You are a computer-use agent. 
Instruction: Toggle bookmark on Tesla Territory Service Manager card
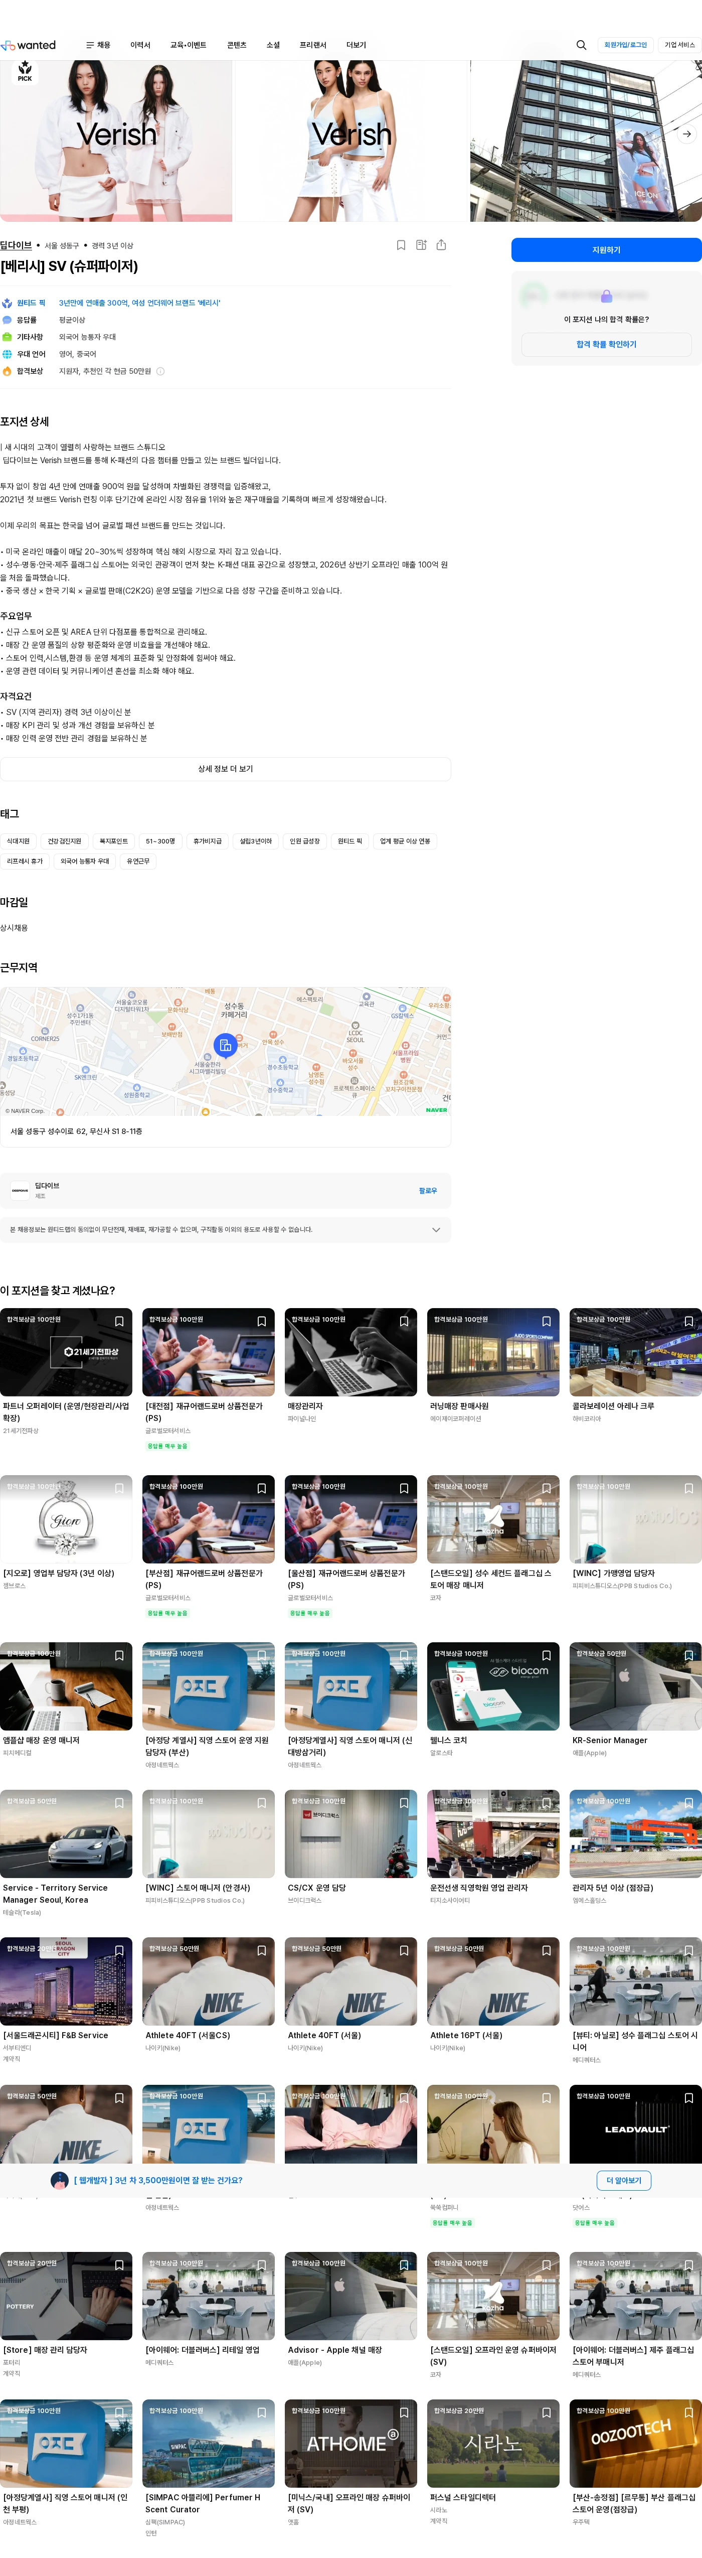pos(119,1803)
